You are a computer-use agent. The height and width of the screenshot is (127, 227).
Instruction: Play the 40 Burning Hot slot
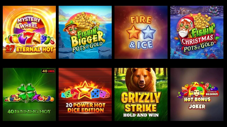point(29,95)
